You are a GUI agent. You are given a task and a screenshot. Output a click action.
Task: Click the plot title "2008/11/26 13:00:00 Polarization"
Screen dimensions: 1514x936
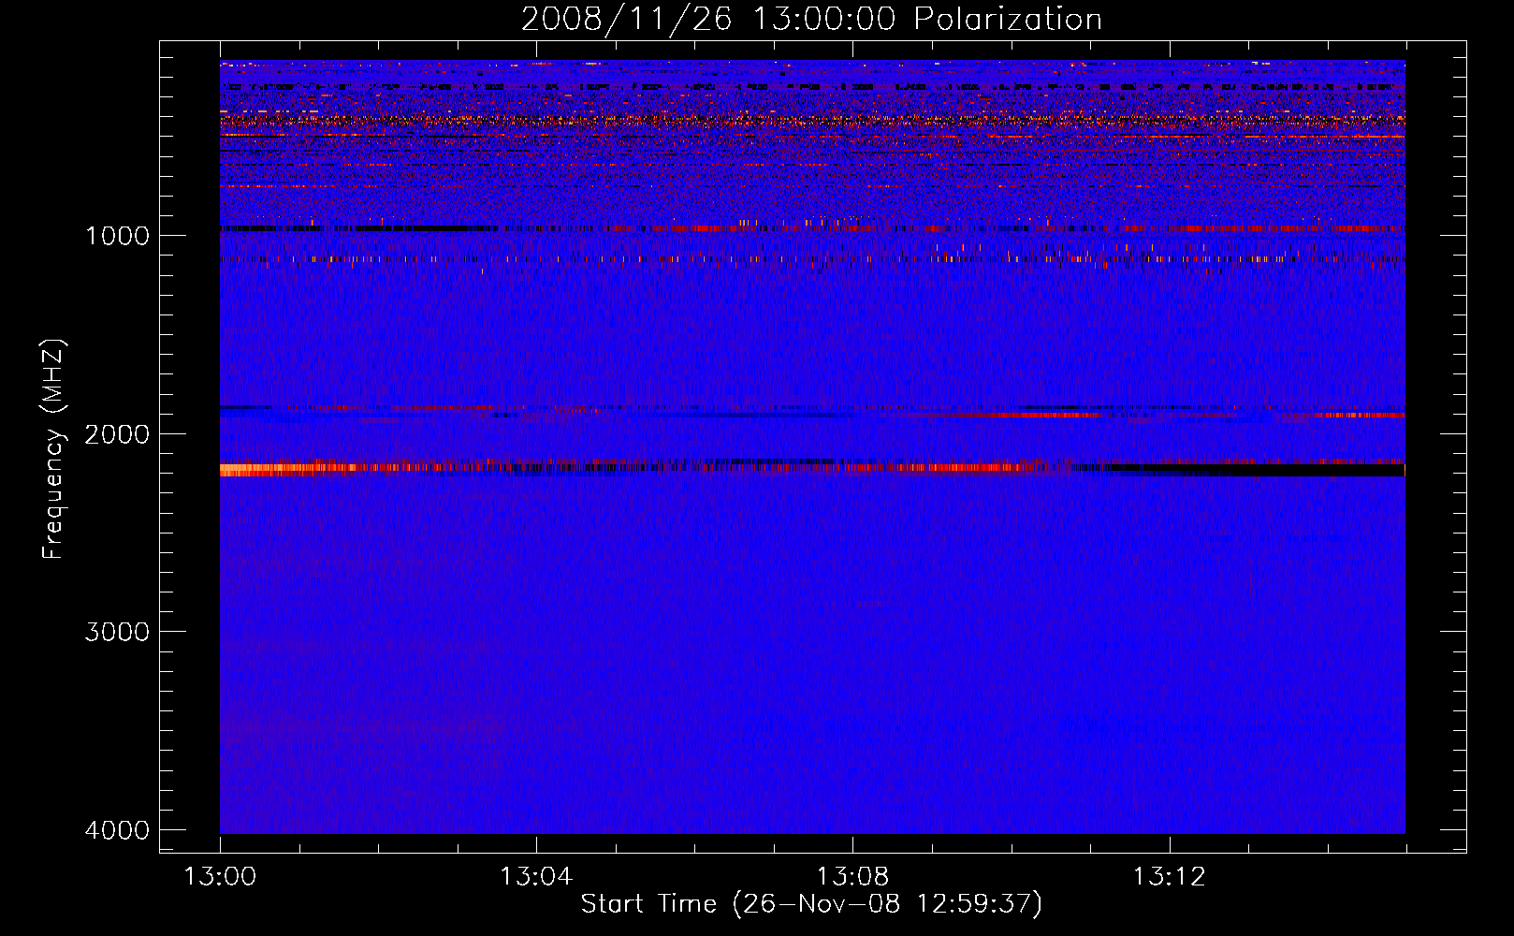[811, 19]
